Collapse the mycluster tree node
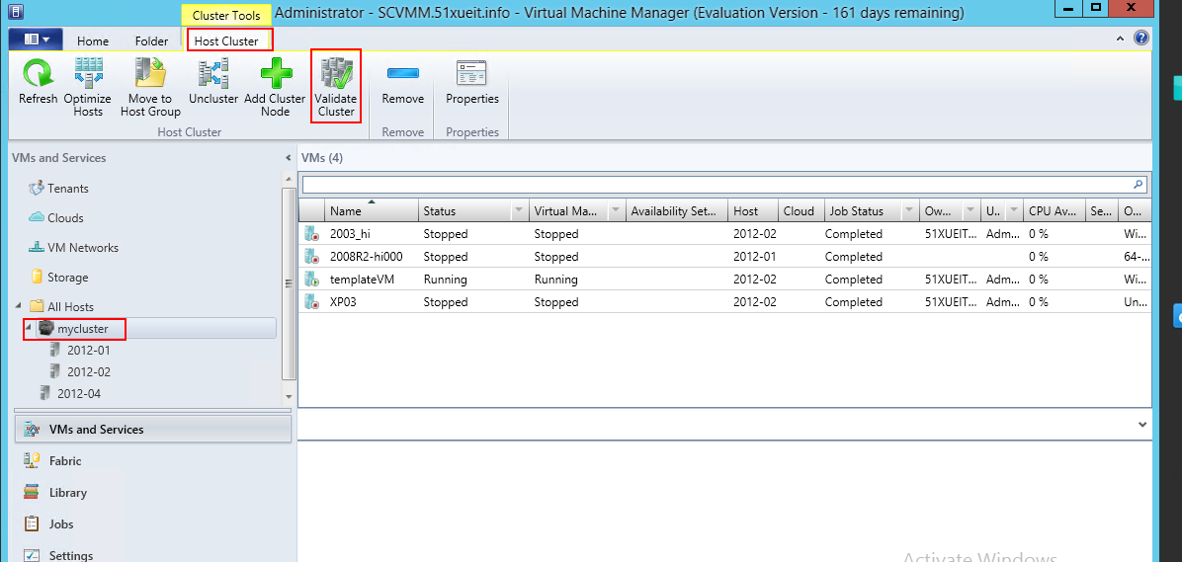1182x562 pixels. click(x=29, y=329)
